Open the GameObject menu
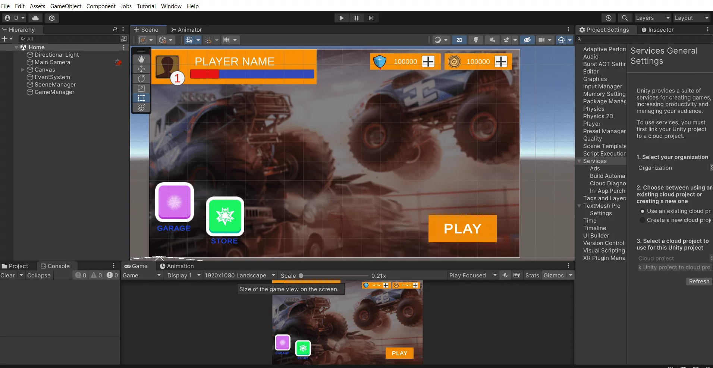 click(66, 6)
